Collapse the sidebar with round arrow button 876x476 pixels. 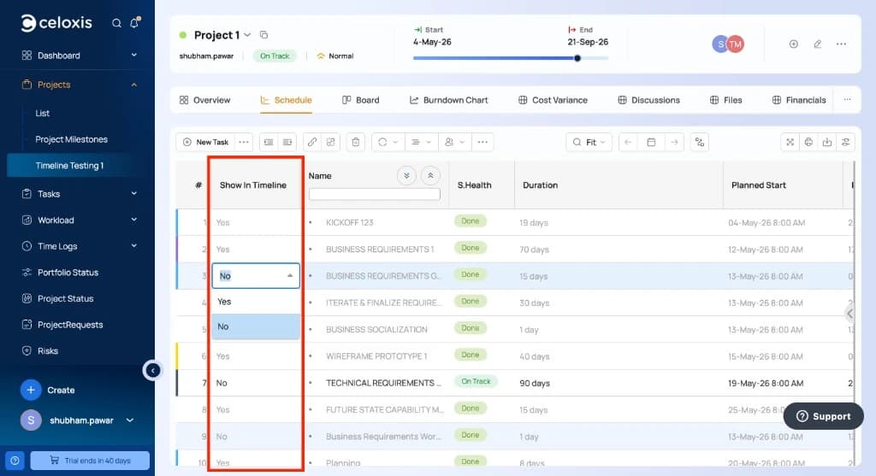point(152,371)
